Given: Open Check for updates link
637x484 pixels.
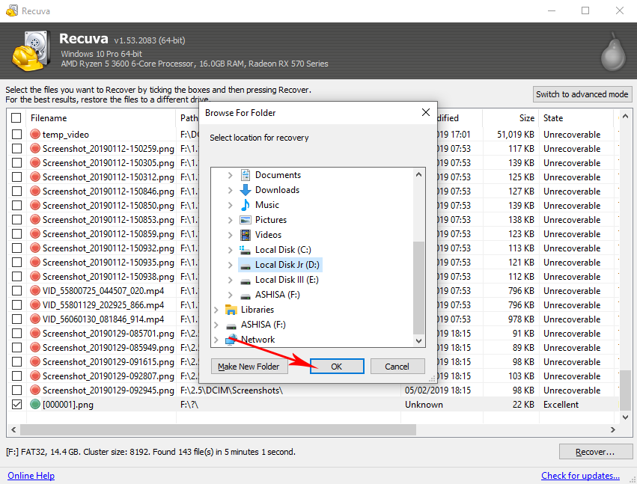Looking at the screenshot, I should point(581,476).
